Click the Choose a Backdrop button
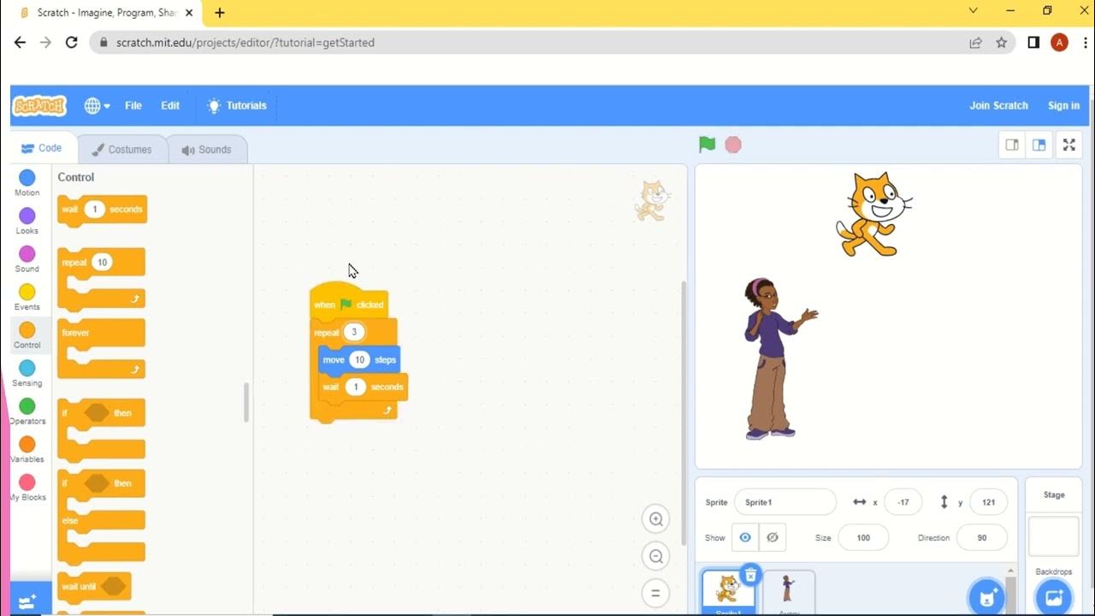 [x=1053, y=595]
